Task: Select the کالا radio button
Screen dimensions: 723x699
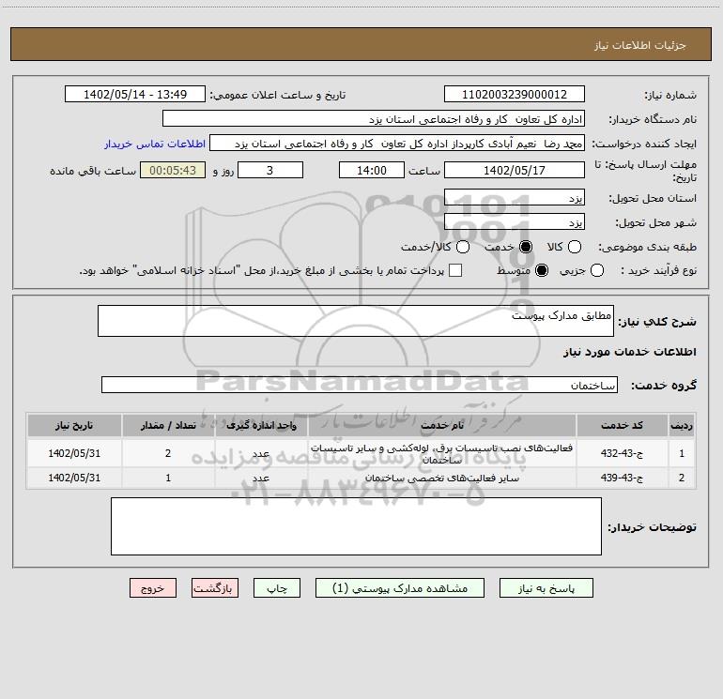Action: 574,247
